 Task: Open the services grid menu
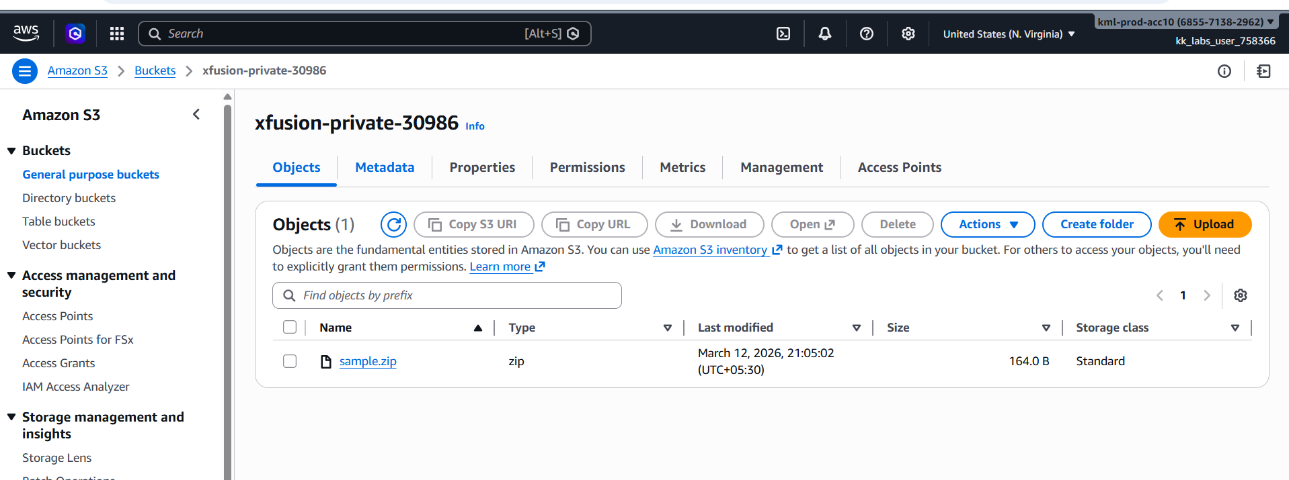117,34
